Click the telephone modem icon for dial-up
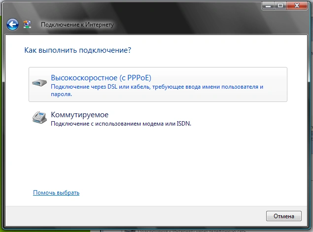313x232 pixels. (x=40, y=118)
